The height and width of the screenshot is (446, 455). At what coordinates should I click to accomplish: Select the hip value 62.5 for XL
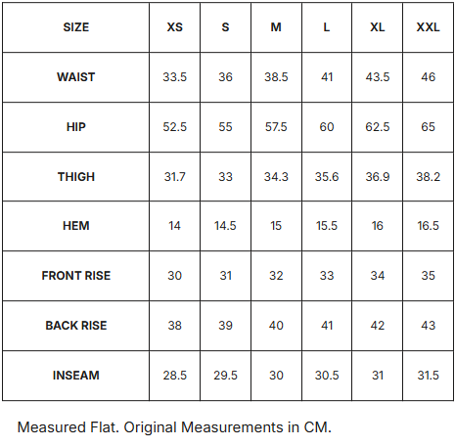pos(378,127)
